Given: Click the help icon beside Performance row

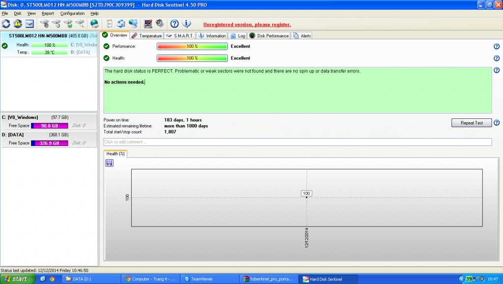Looking at the screenshot, I should point(496,46).
